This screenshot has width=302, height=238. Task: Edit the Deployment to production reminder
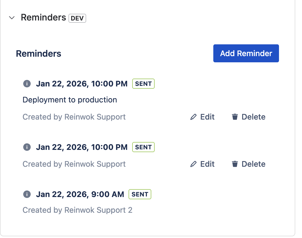pyautogui.click(x=202, y=117)
